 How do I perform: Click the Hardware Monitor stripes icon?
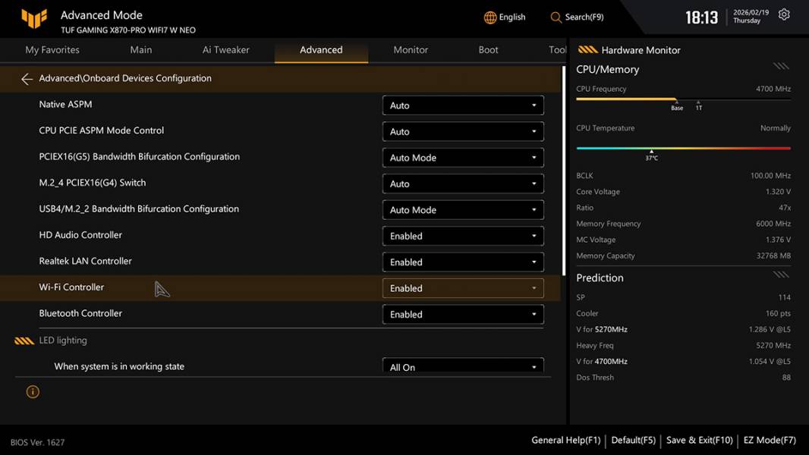[x=587, y=50]
